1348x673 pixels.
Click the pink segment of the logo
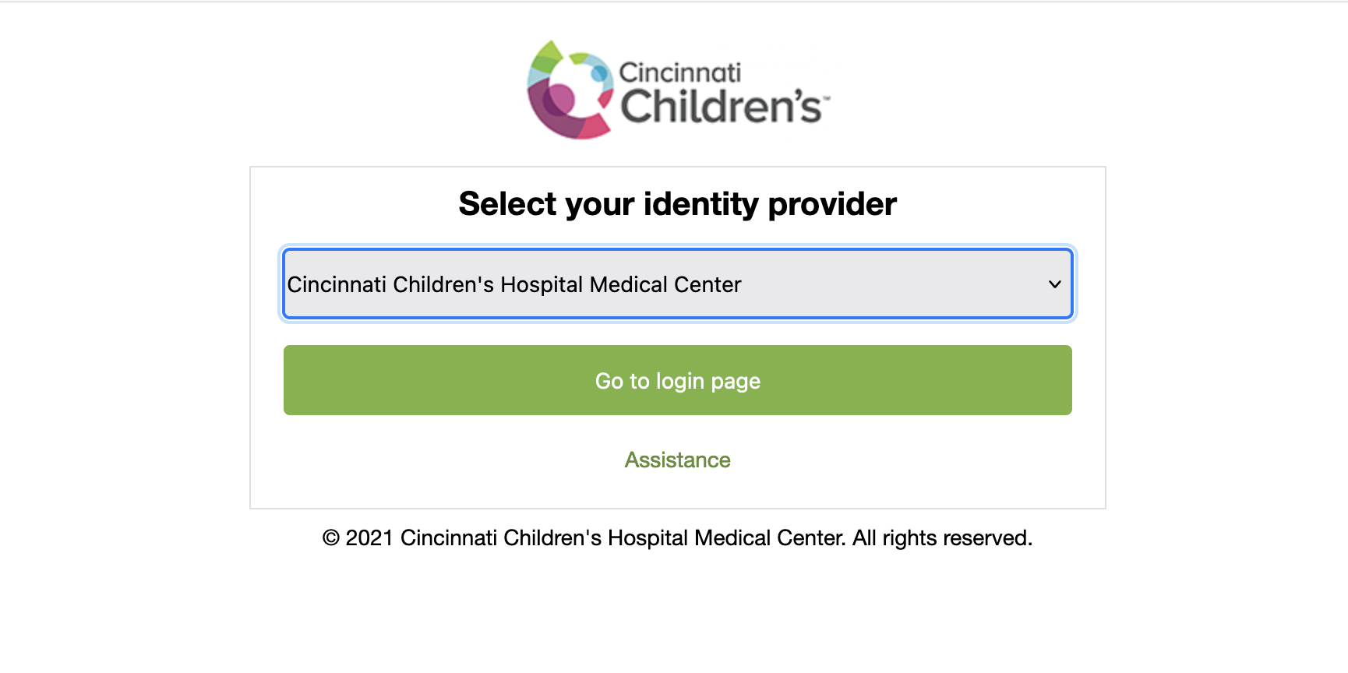tap(594, 126)
